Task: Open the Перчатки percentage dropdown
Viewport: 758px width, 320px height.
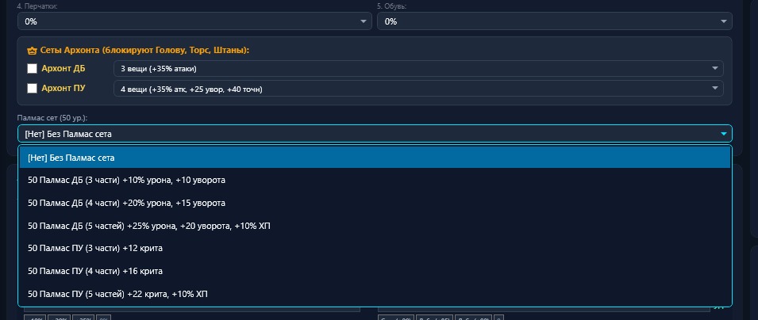Action: (x=194, y=21)
